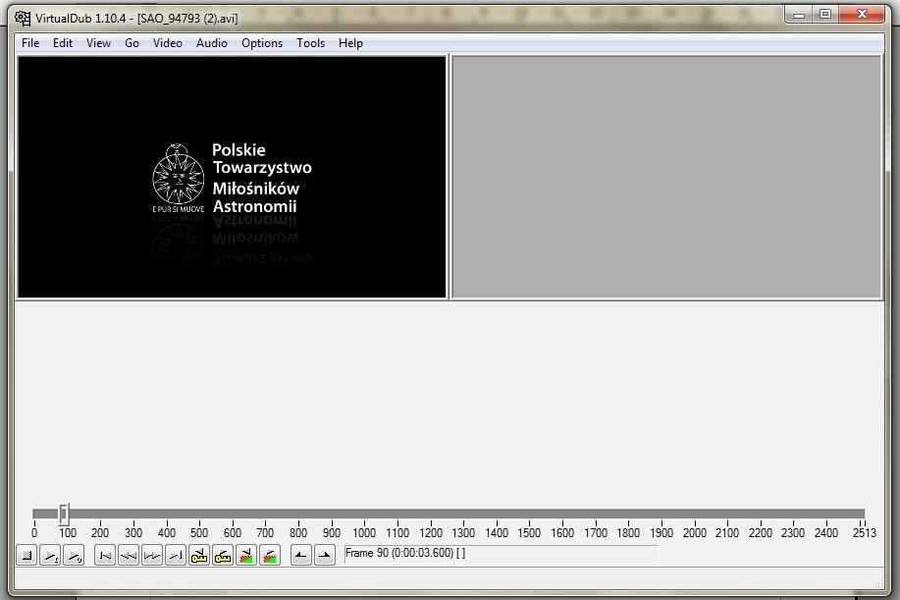900x600 pixels.
Task: Open the View menu
Action: (x=98, y=43)
